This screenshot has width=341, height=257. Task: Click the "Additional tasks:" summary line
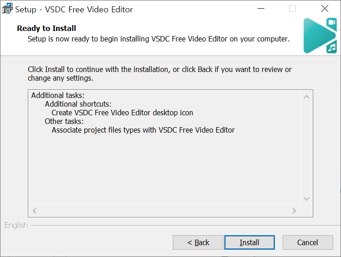(x=58, y=95)
